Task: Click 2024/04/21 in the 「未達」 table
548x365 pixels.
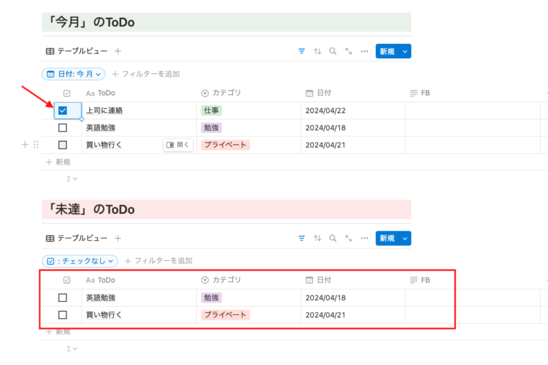Action: [325, 315]
